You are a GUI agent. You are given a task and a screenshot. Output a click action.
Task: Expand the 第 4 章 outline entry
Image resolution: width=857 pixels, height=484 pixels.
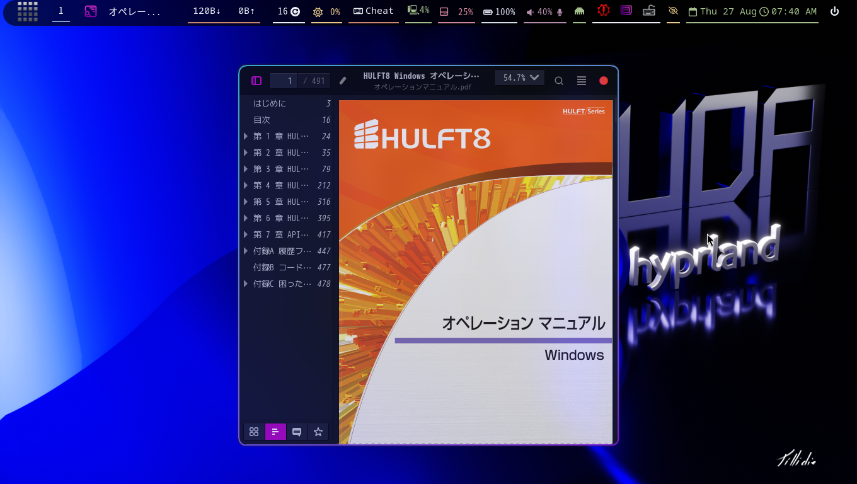[246, 185]
